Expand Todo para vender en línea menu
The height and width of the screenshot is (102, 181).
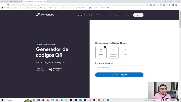(x=122, y=15)
